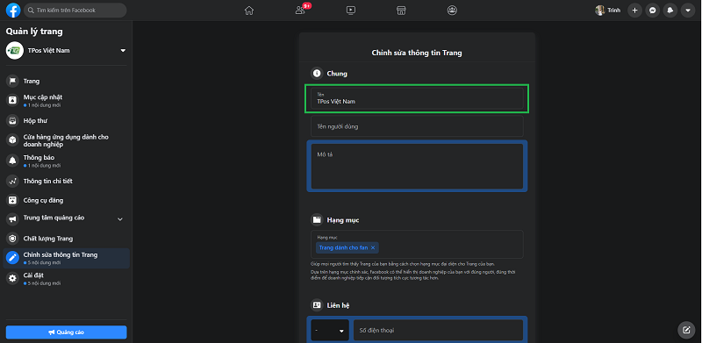The image size is (702, 343).
Task: Click the Cửa hàng ứng dụng cube icon
Action: (x=12, y=140)
